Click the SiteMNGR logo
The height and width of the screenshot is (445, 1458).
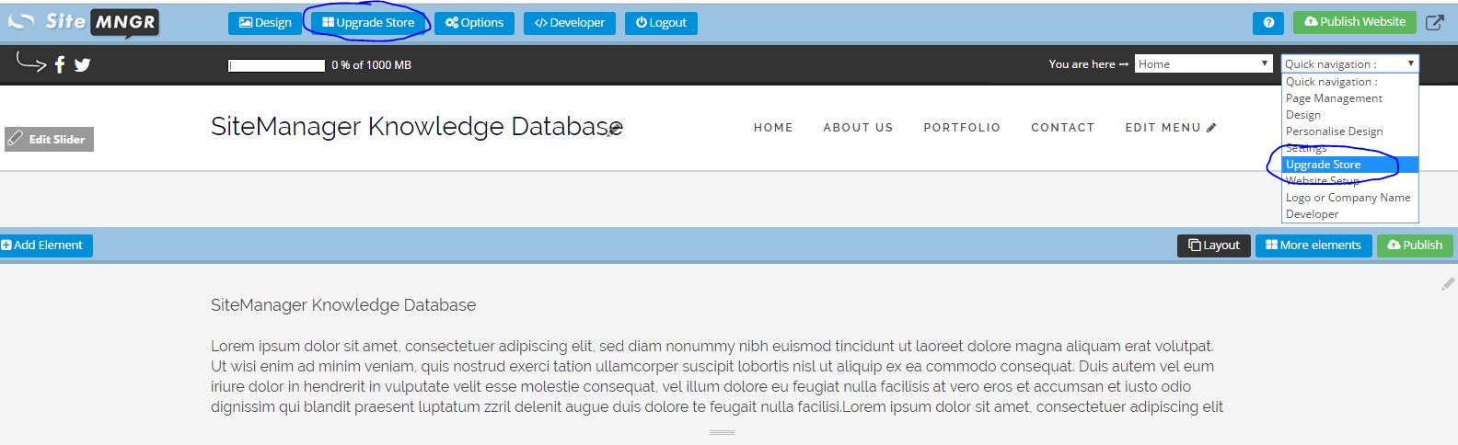coord(83,22)
